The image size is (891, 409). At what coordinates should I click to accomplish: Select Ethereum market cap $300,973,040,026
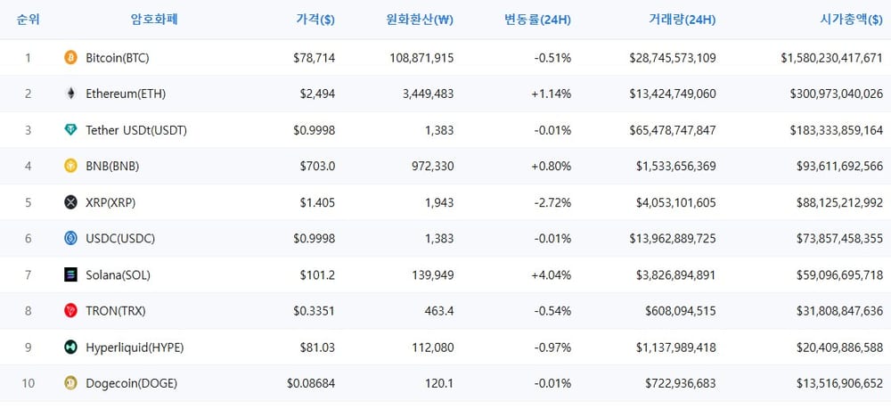click(837, 94)
